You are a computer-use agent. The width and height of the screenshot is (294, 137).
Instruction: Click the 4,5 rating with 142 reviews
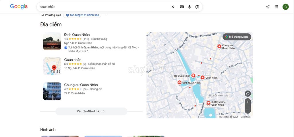(x=76, y=39)
